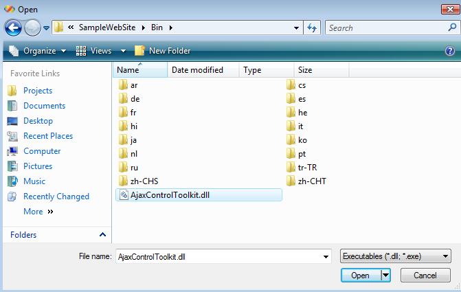
Task: Select AjaxControlToolkit.dll file
Action: (199, 195)
